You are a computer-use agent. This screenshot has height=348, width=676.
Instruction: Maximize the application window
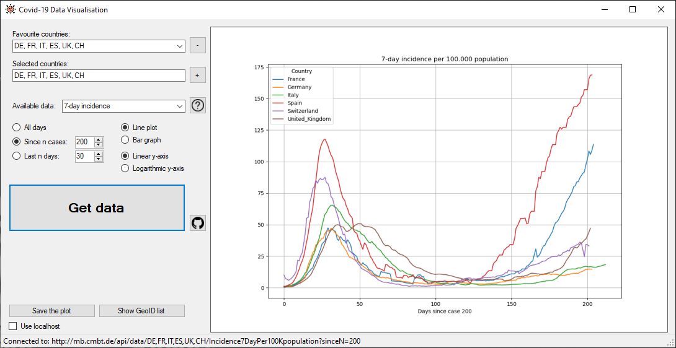click(x=632, y=10)
